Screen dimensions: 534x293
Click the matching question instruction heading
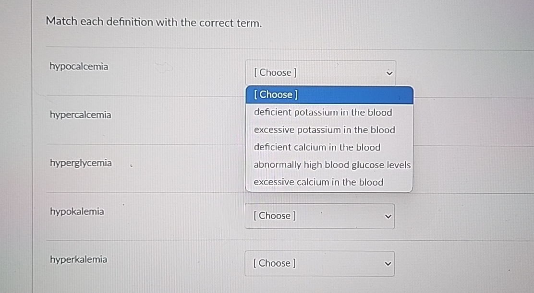pos(154,22)
